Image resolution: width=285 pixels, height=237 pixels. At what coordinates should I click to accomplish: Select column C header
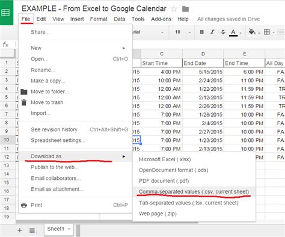162,54
